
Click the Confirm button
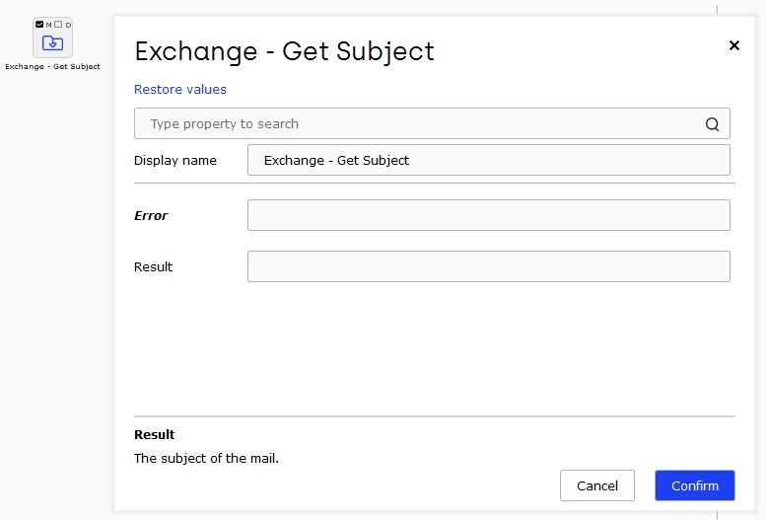tap(695, 485)
